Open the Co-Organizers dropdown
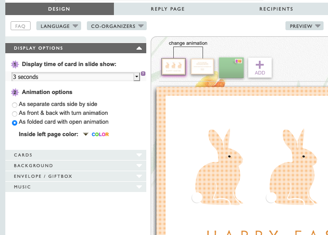 pos(117,26)
